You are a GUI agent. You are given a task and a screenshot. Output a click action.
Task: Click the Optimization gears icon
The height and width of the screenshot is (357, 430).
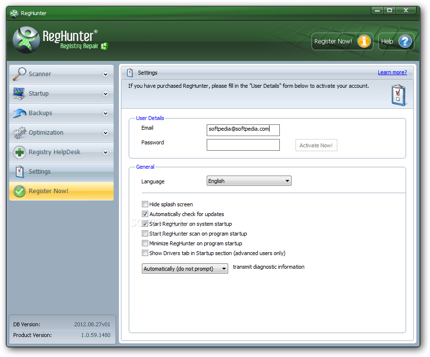pyautogui.click(x=20, y=133)
